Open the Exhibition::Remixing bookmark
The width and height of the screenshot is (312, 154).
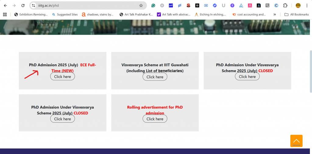31,14
